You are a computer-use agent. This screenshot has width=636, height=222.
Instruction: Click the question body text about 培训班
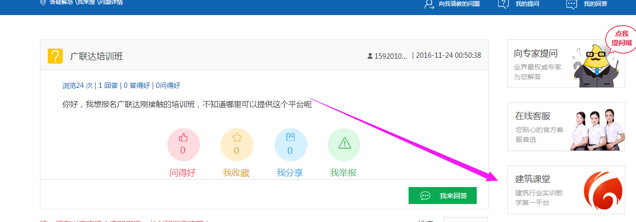pos(187,104)
